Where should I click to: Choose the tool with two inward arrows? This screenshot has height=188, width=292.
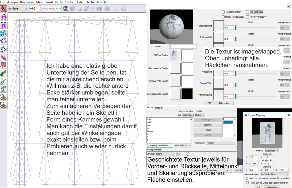pos(3,25)
